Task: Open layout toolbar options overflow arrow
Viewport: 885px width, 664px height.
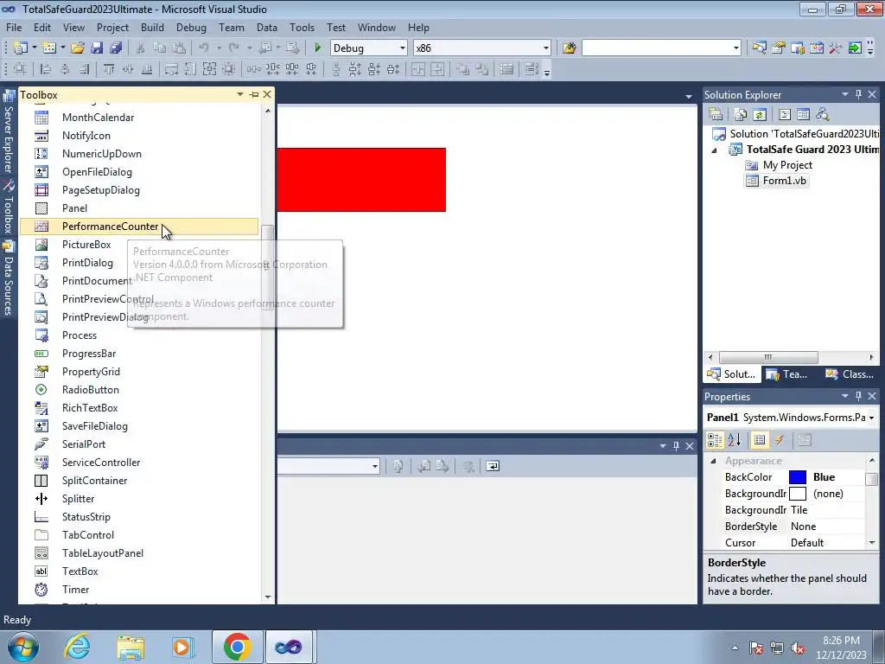Action: (x=546, y=72)
